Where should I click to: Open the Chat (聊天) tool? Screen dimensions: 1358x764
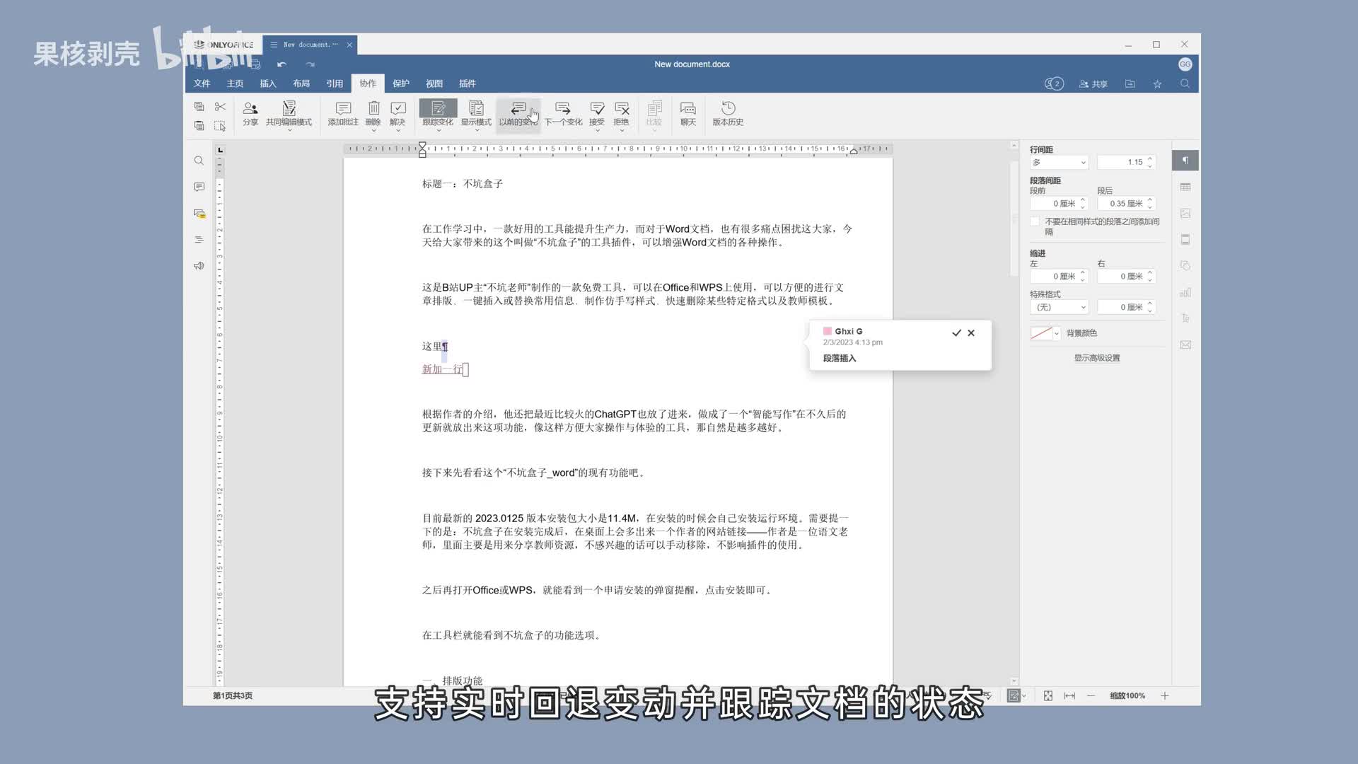click(687, 109)
